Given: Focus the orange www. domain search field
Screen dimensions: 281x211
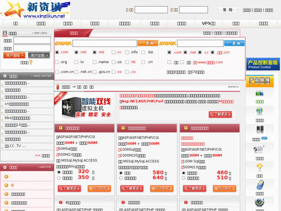Looking at the screenshot, I should coord(105,43).
